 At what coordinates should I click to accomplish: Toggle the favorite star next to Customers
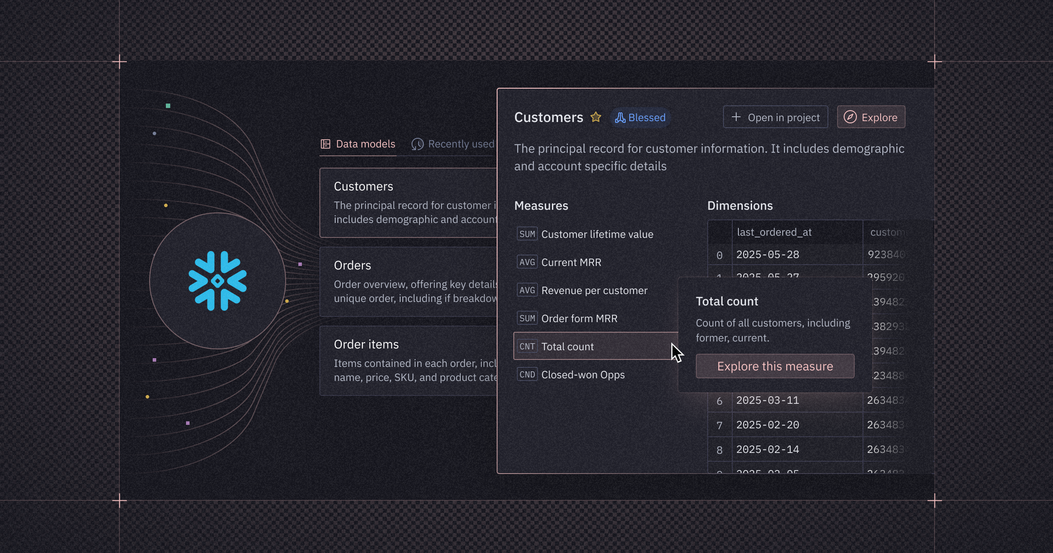pyautogui.click(x=595, y=117)
